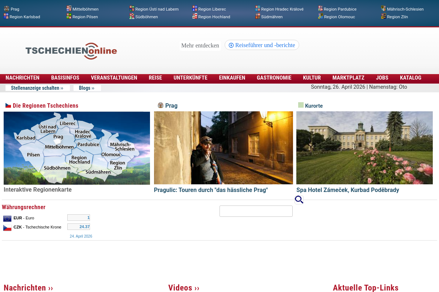
Task: Click the EU flag next to EUR
Action: [7, 218]
